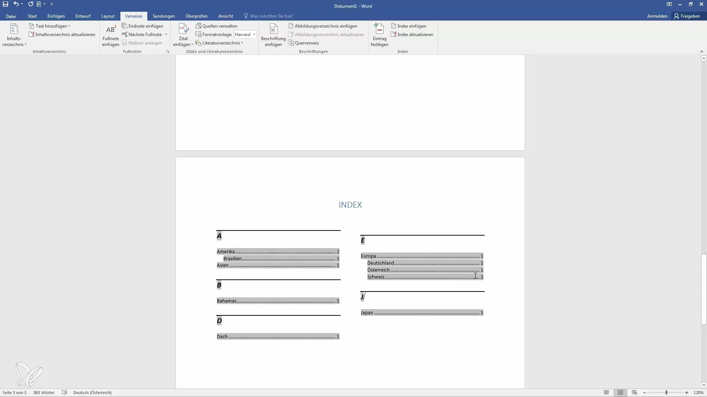
Task: Open the Text hinzufügen dropdown
Action: [x=49, y=26]
